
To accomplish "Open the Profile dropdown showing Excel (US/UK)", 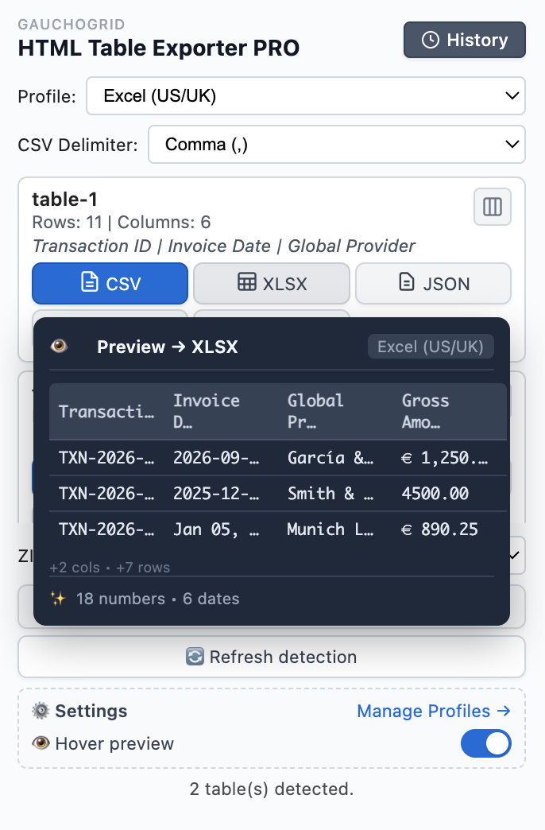I will point(306,95).
